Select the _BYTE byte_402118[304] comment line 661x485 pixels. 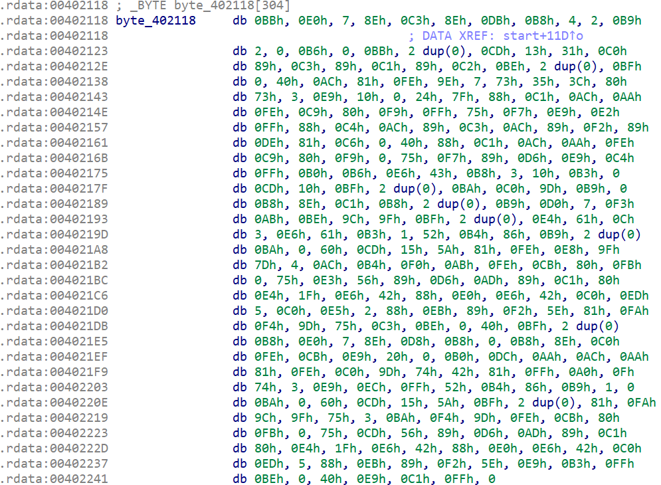(203, 5)
